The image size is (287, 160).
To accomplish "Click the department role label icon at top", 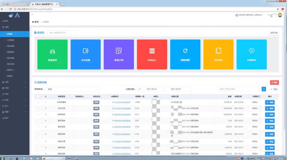I will tap(237, 15).
